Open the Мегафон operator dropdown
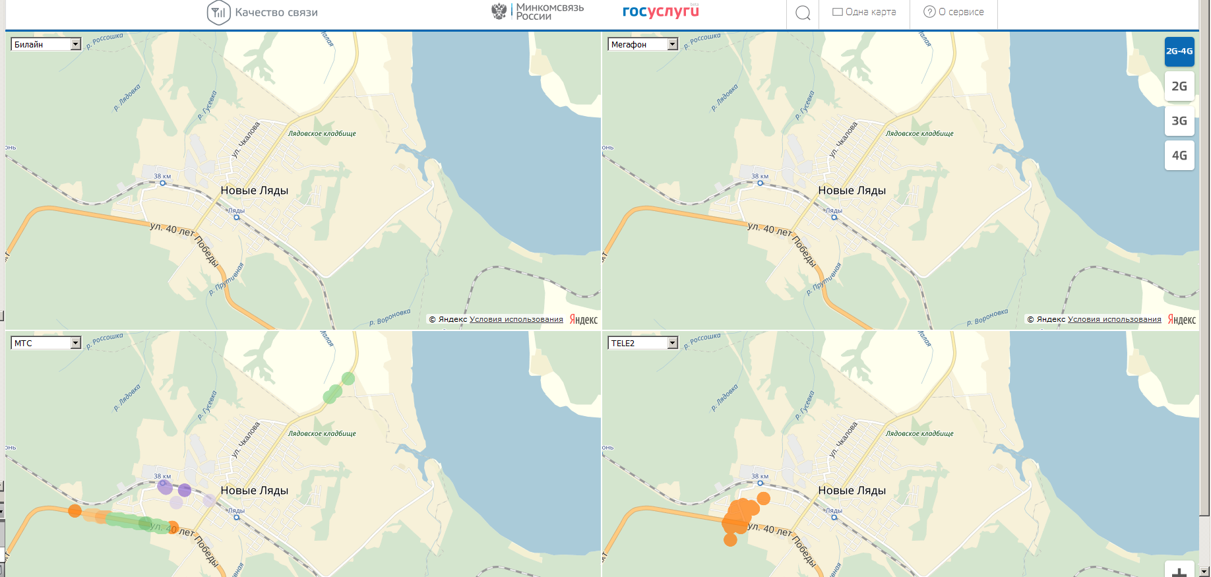Screen dimensions: 1211x577 pos(643,44)
